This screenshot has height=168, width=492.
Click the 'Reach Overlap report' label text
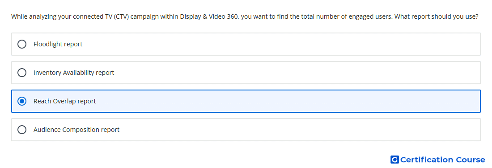pyautogui.click(x=65, y=101)
